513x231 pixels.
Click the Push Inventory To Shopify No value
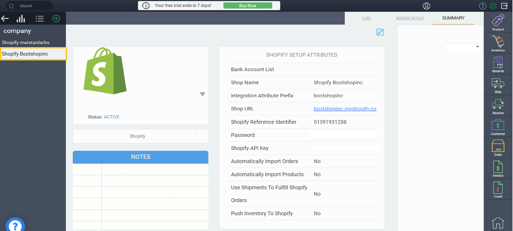click(317, 213)
